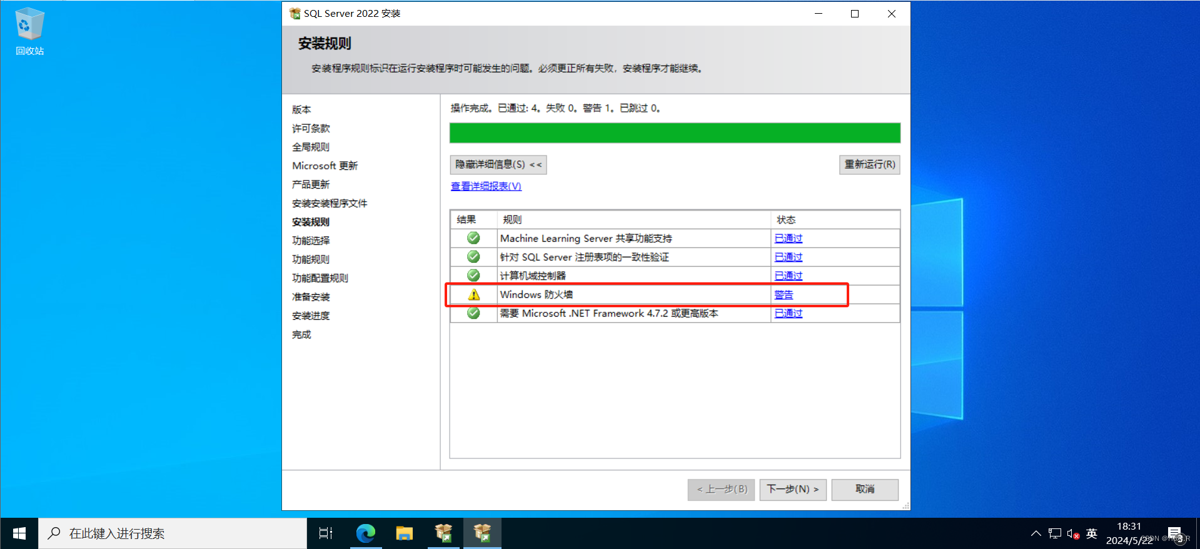Open the Windows Start menu
The image size is (1200, 549).
coord(19,533)
